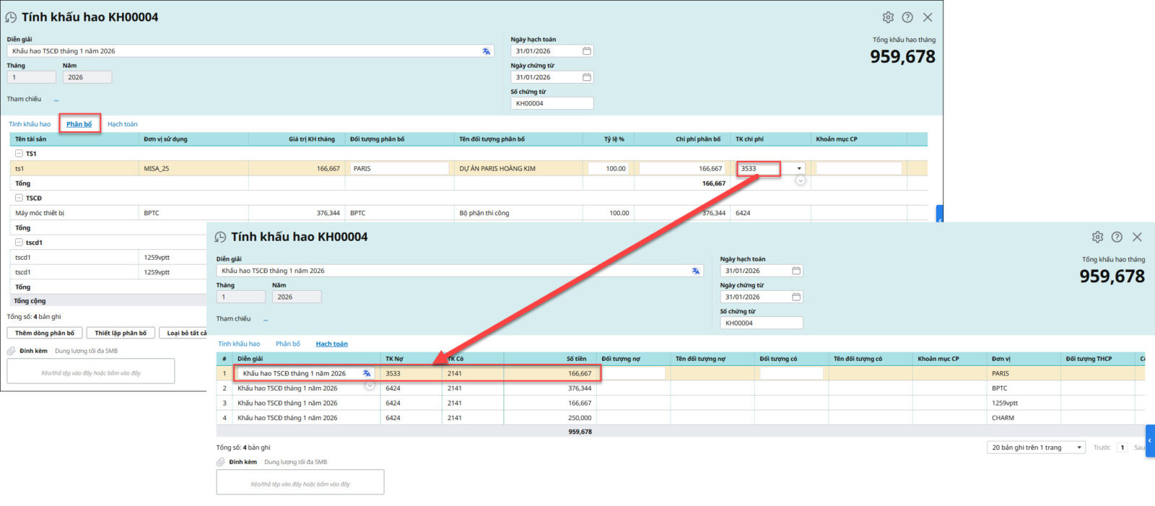The height and width of the screenshot is (506, 1155).
Task: Click the Thiết lập phân bổ button
Action: [121, 333]
